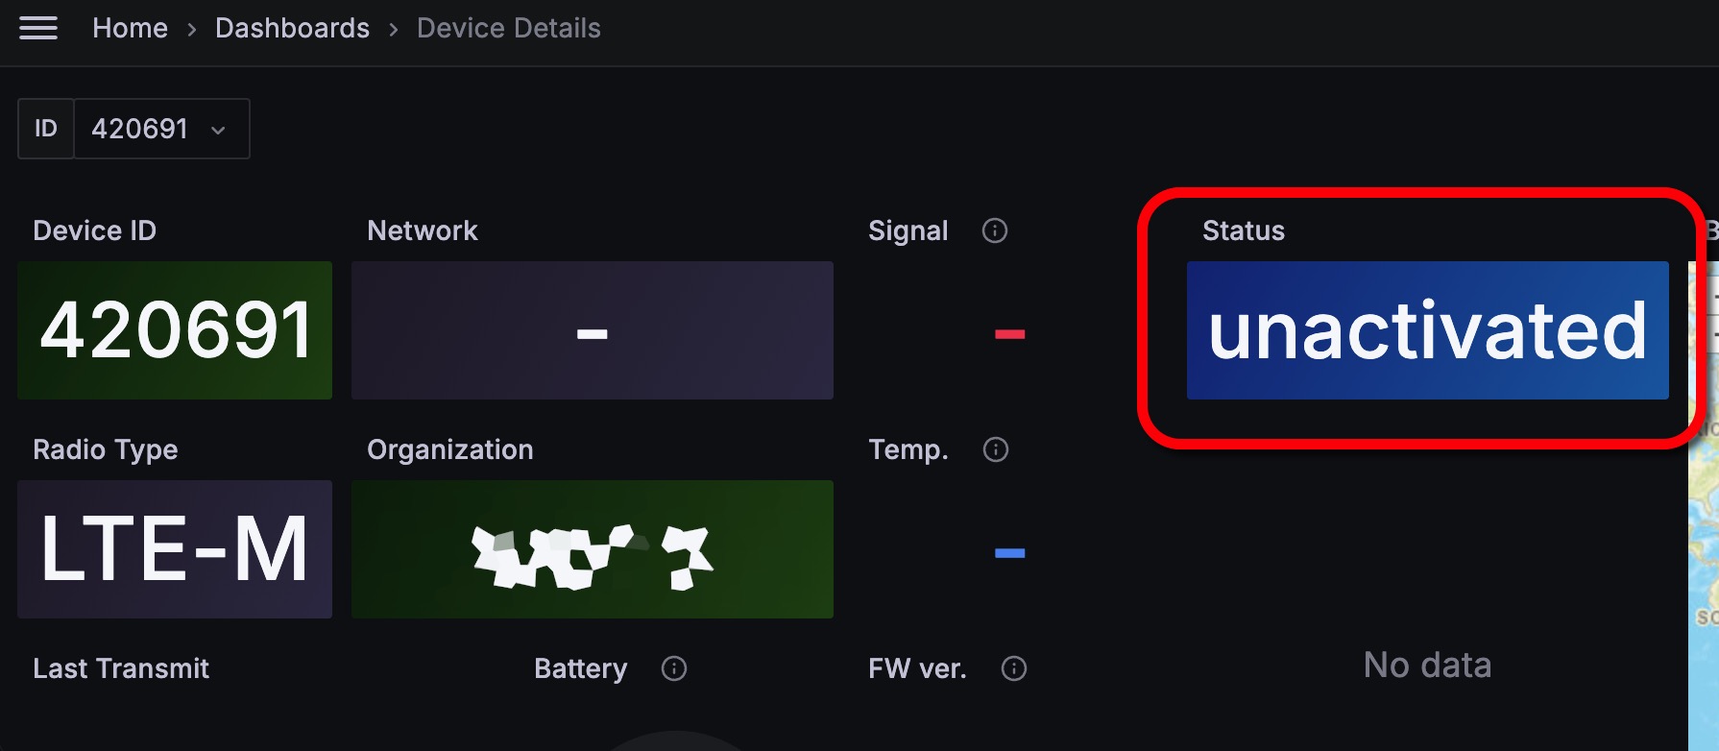Viewport: 1719px width, 751px height.
Task: Click the blue Temp. dash indicator
Action: click(x=1009, y=553)
